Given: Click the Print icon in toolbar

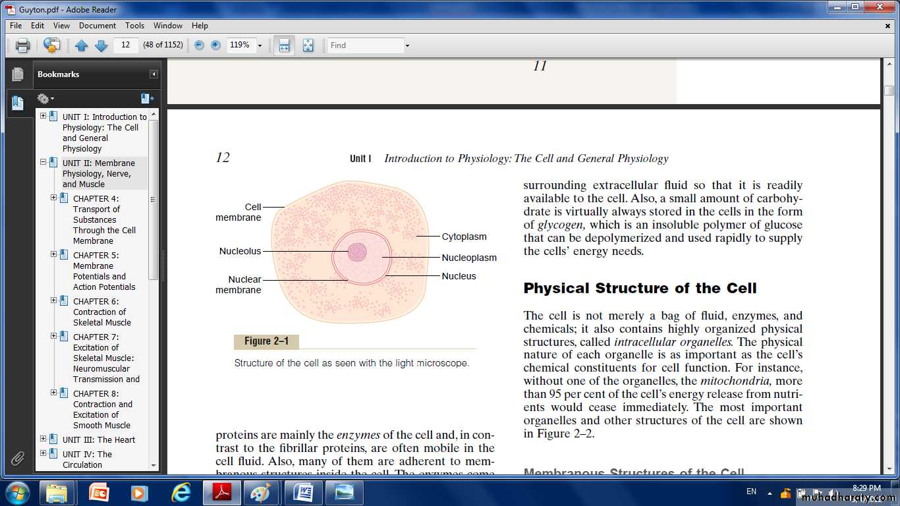Looking at the screenshot, I should pos(22,45).
